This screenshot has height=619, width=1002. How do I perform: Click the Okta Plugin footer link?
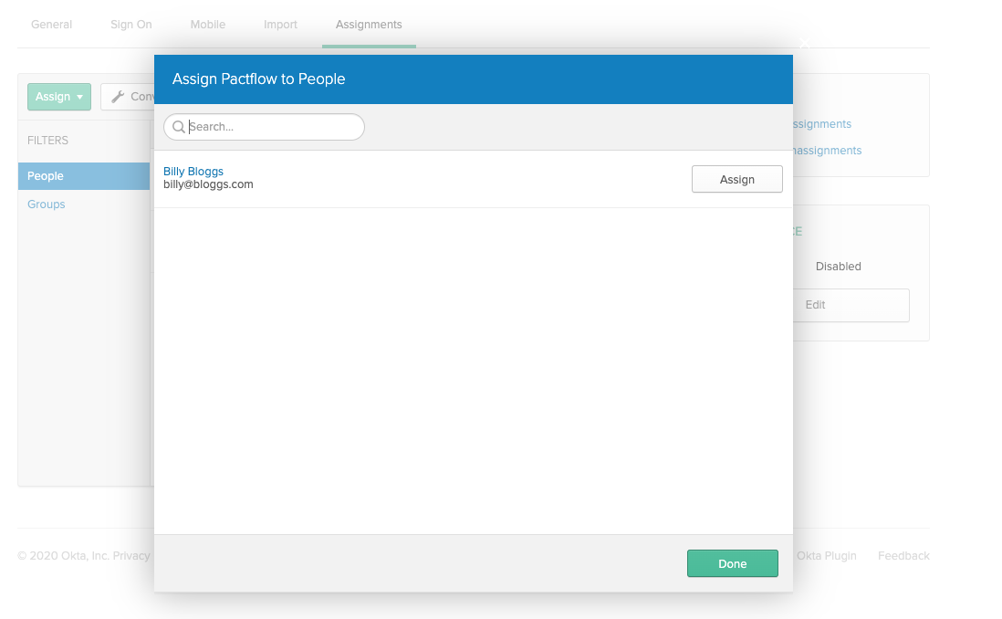coord(826,555)
